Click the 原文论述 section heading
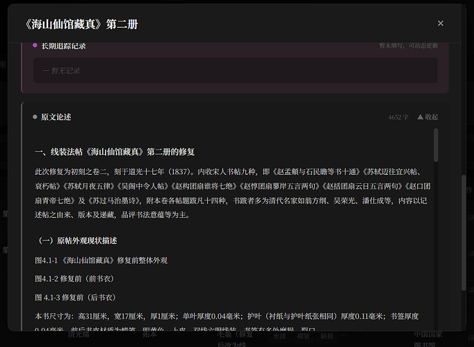The height and width of the screenshot is (347, 474). (x=56, y=117)
